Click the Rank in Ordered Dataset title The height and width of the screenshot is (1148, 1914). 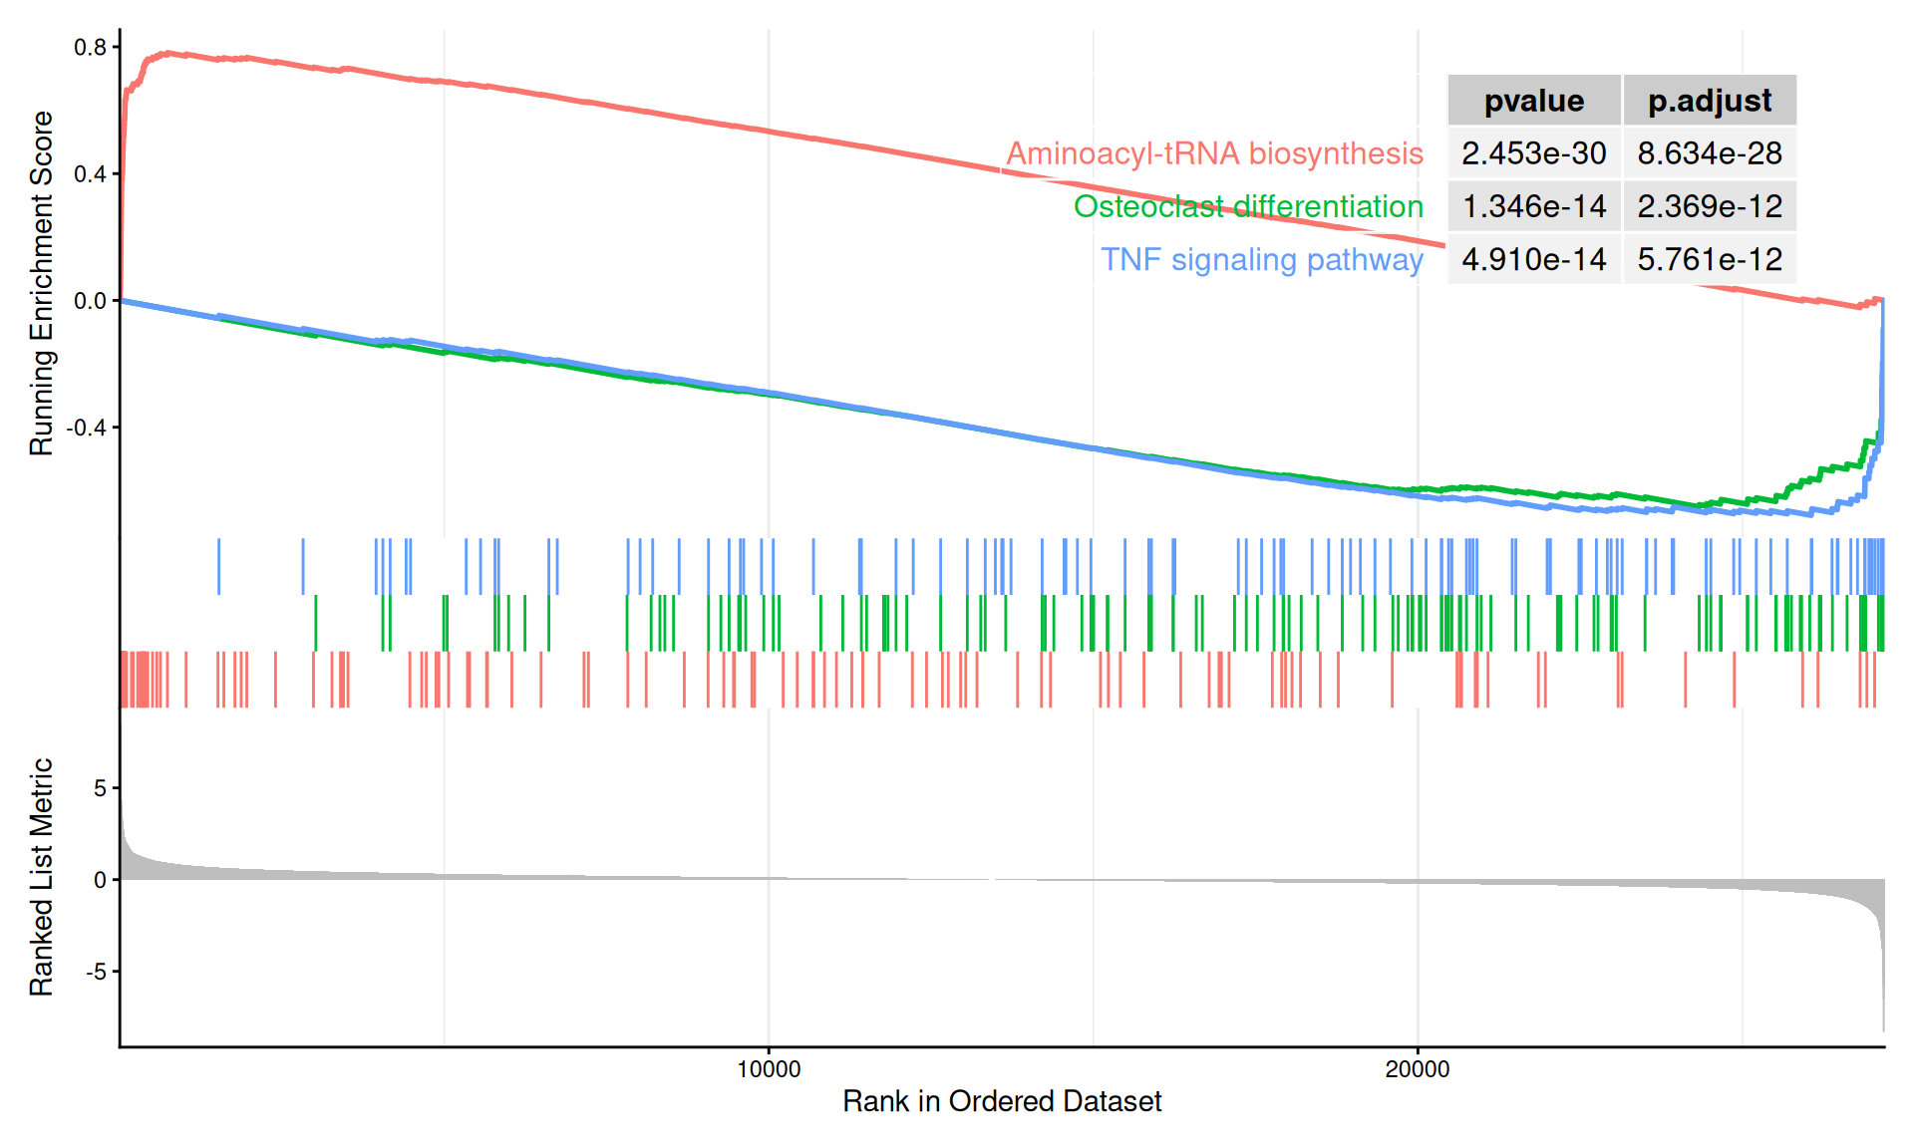pyautogui.click(x=1001, y=1101)
